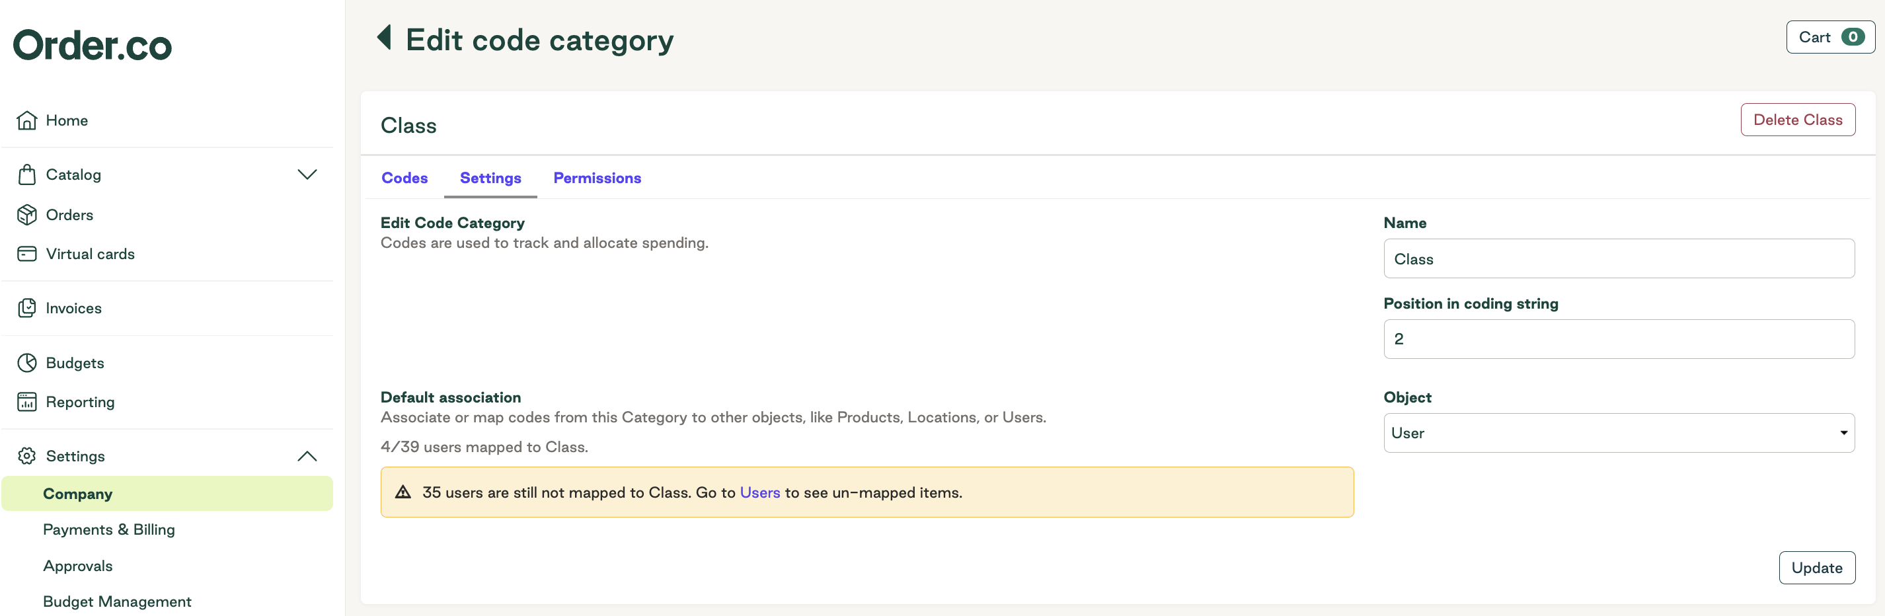Open Budget Management settings
This screenshot has width=1885, height=616.
coord(117,601)
